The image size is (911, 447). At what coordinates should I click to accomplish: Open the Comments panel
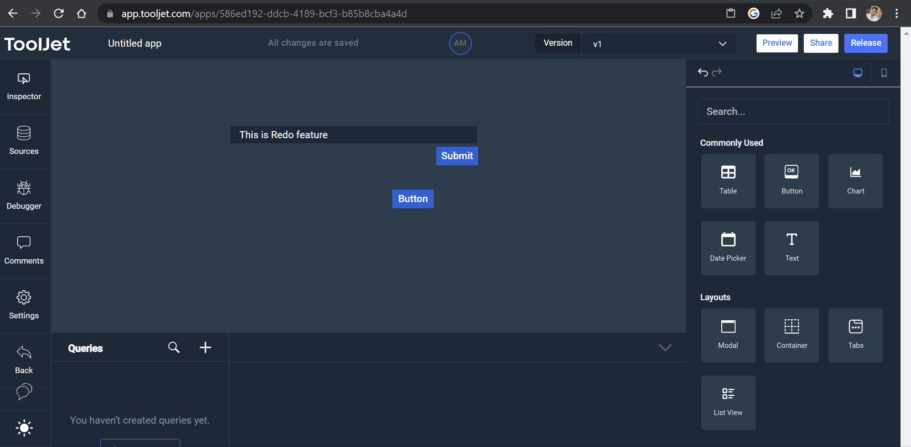(24, 251)
